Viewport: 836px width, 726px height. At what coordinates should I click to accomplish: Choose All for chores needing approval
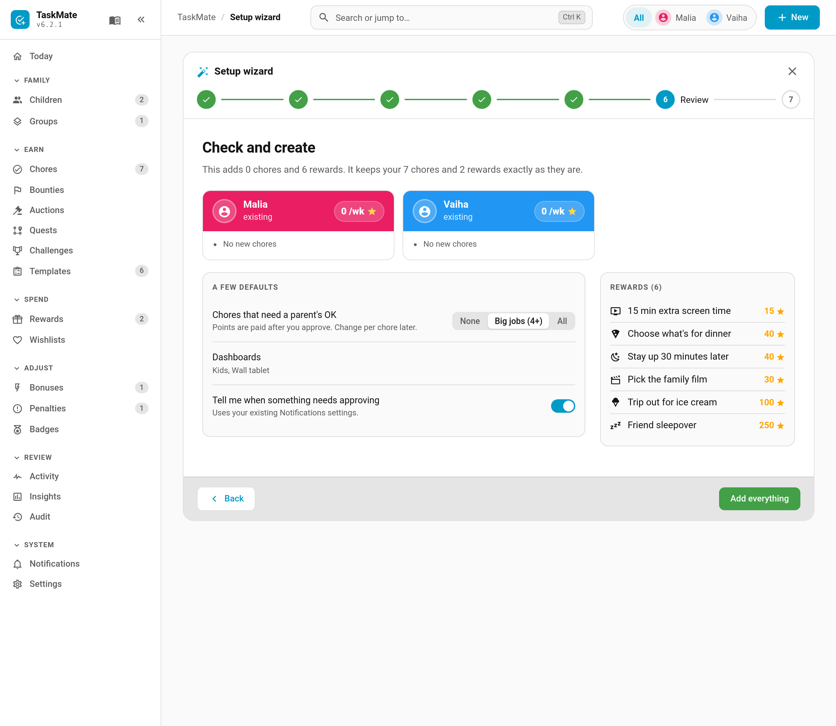tap(562, 321)
